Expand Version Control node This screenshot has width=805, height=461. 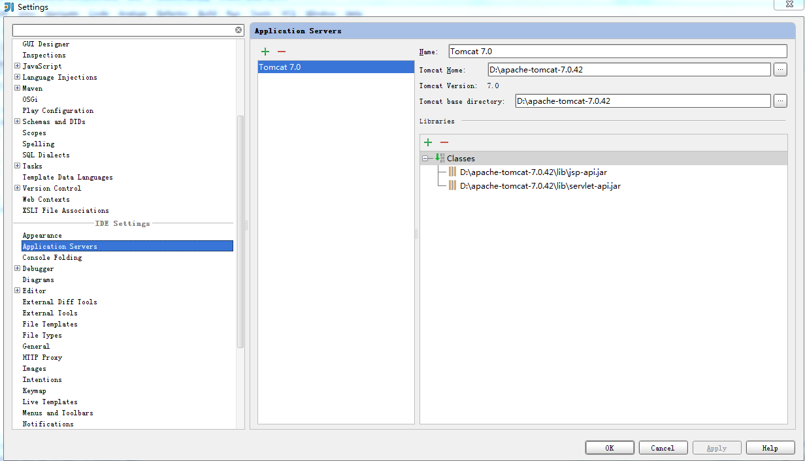[17, 188]
